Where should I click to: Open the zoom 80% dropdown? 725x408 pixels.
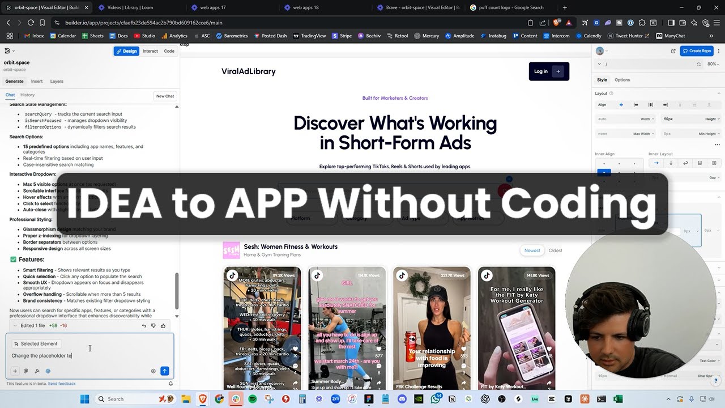[712, 64]
